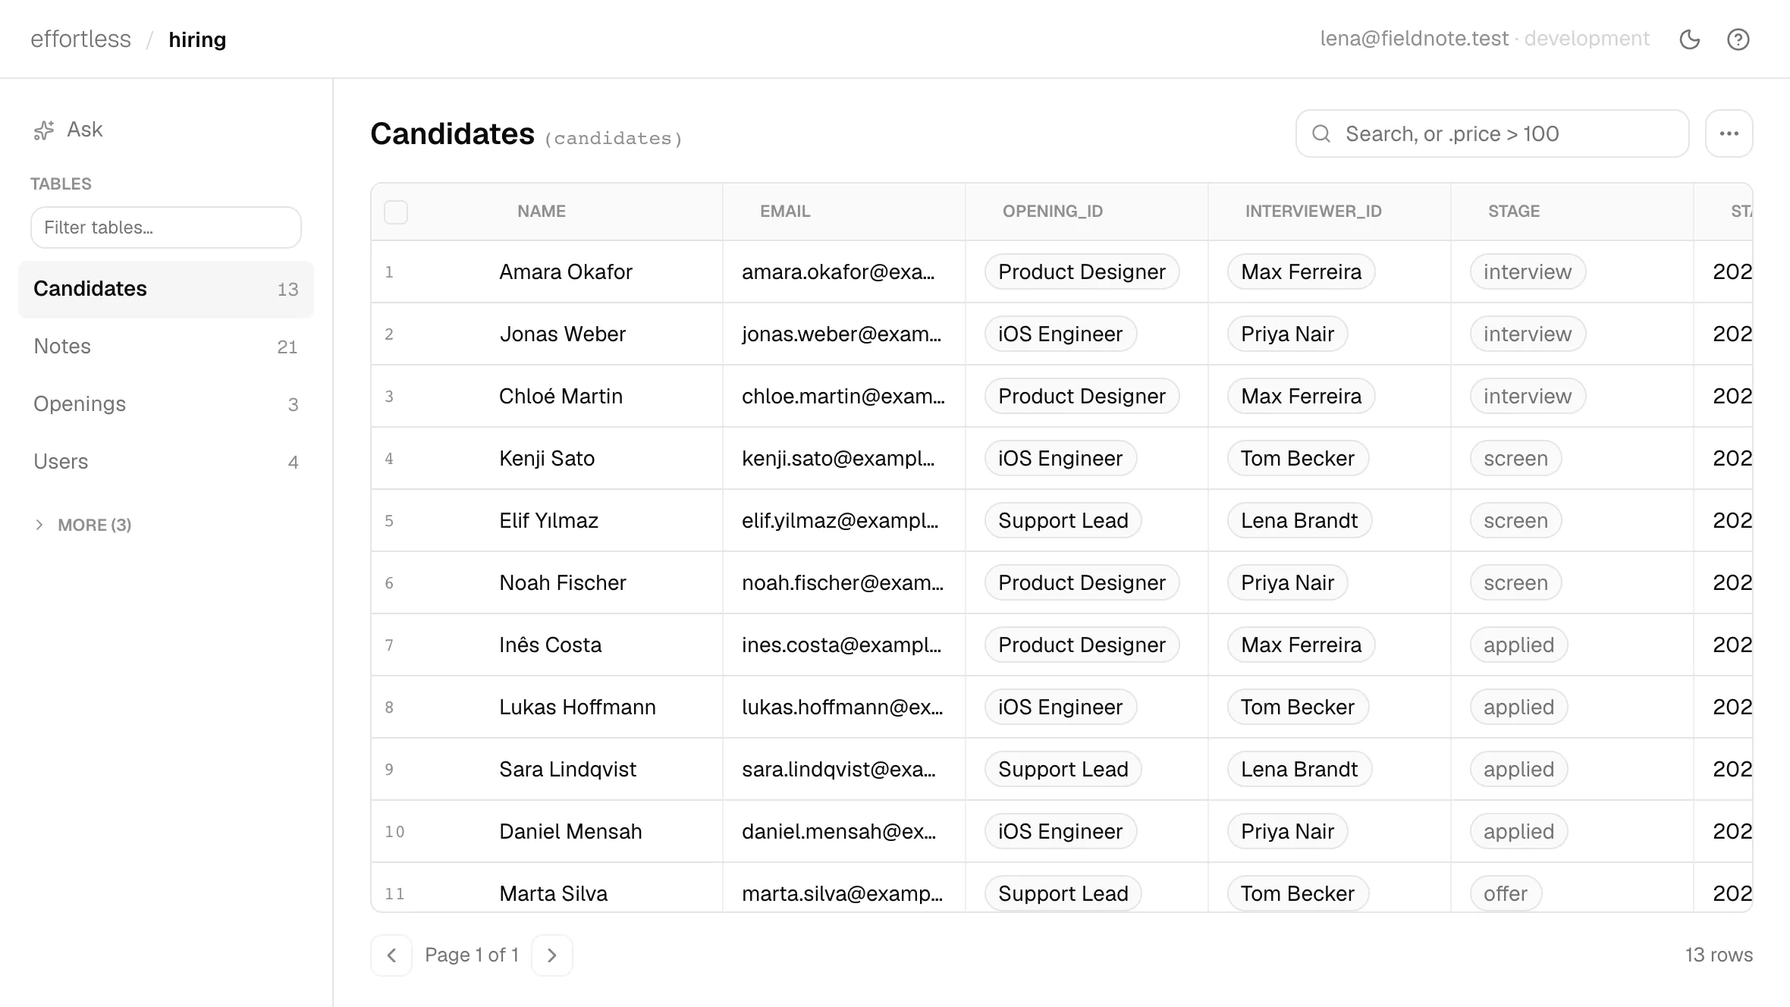Click Max Ferreira chip in Inês Costa row
Image resolution: width=1790 pixels, height=1007 pixels.
click(x=1302, y=645)
